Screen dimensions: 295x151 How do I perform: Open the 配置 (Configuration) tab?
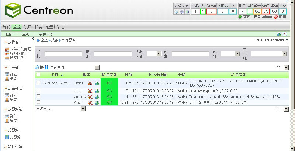click(x=49, y=27)
